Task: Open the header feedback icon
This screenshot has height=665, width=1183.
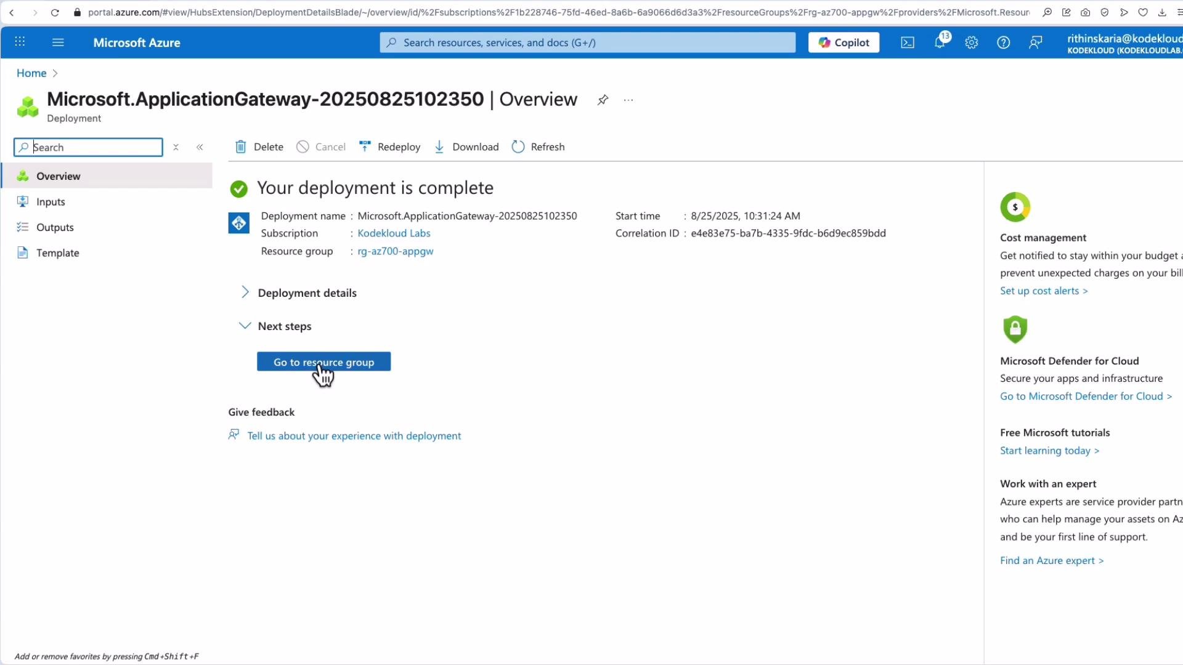Action: click(1036, 42)
